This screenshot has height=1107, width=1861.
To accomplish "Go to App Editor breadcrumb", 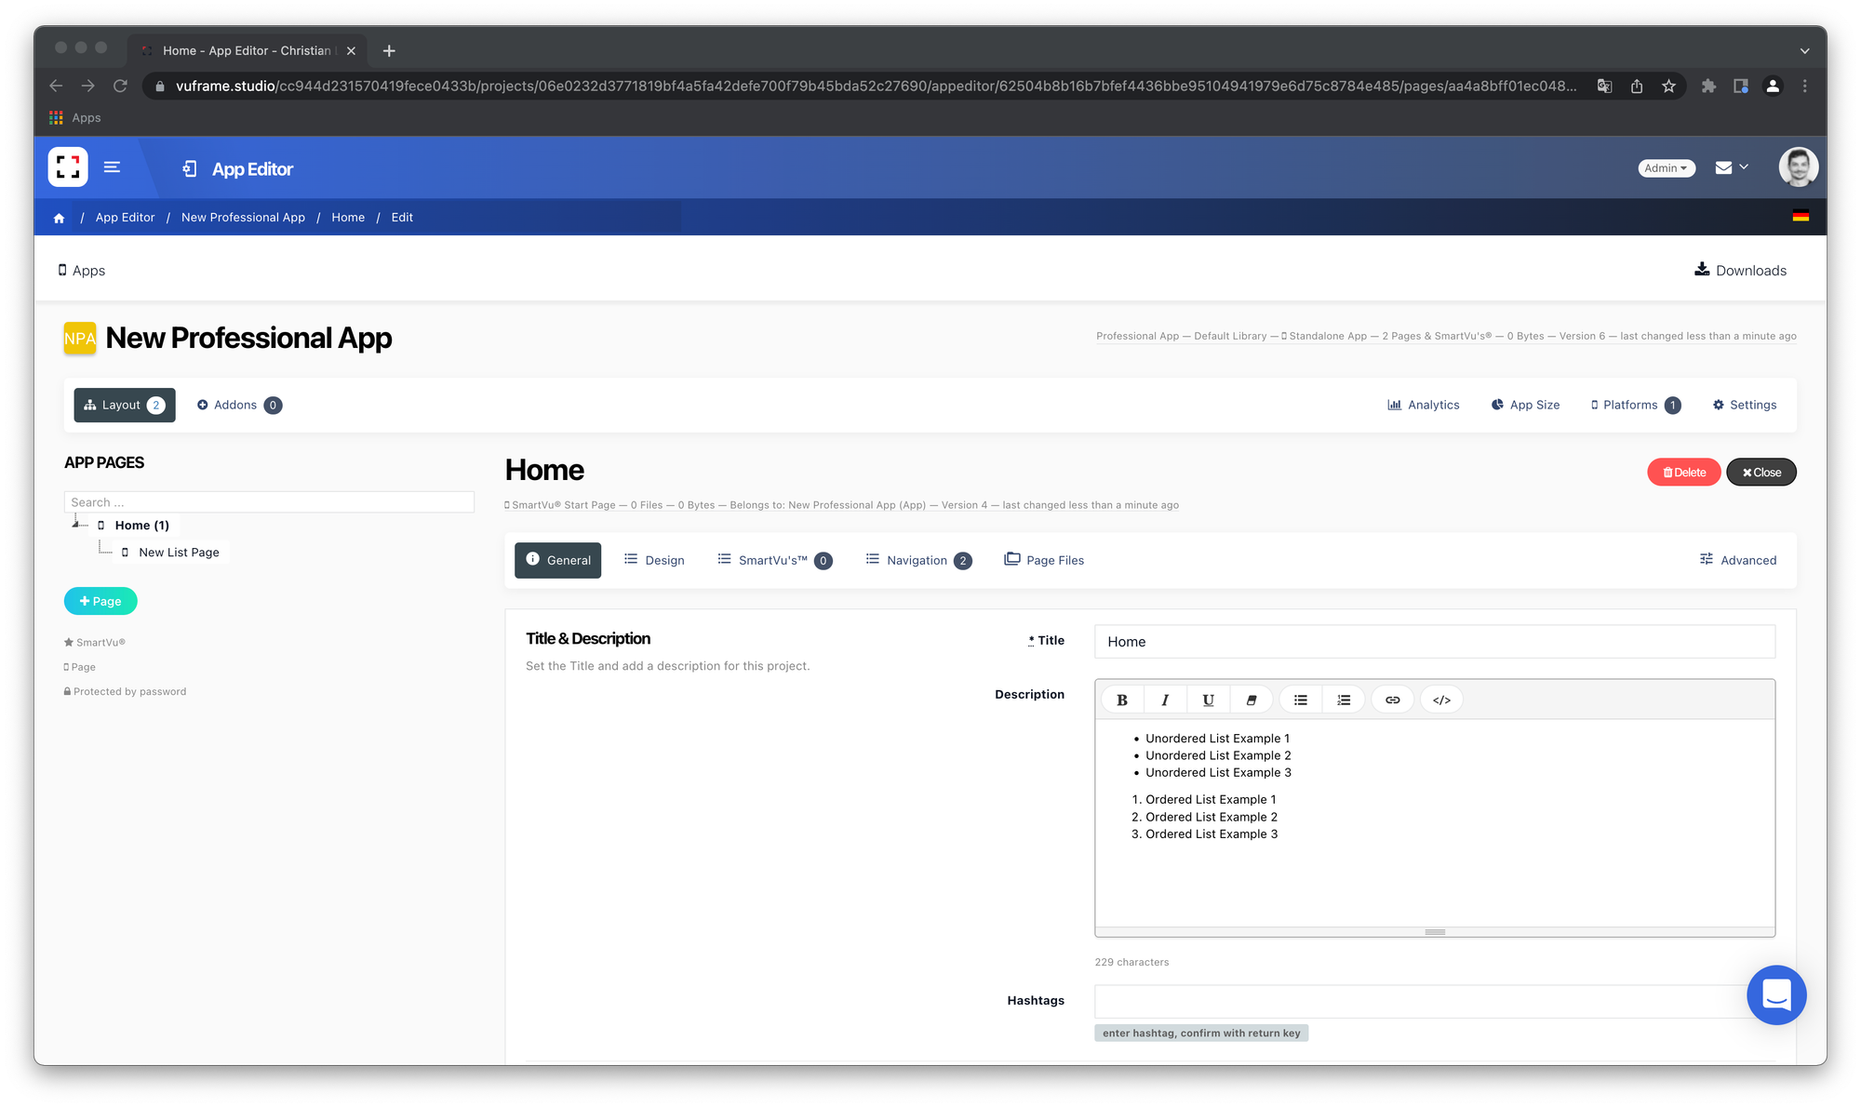I will point(125,218).
